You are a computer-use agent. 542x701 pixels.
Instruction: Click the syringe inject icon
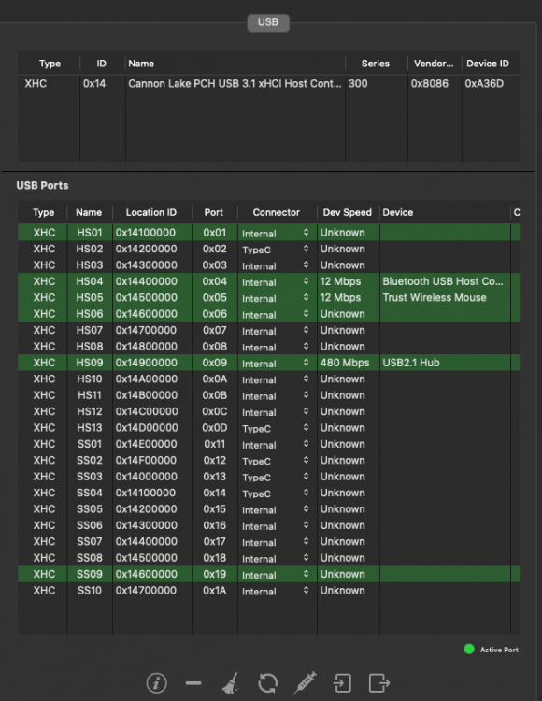305,682
